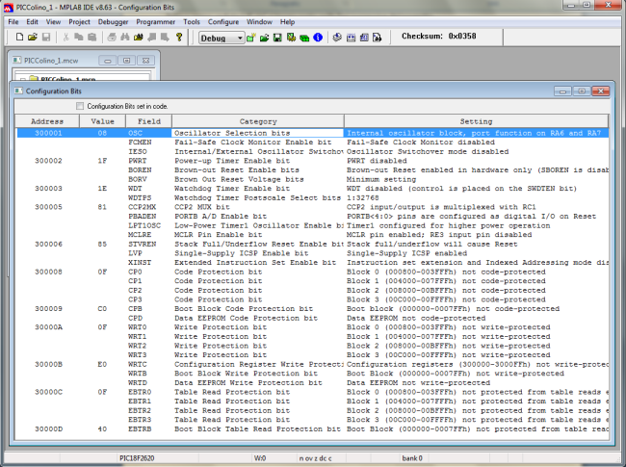Open the File menu

coord(13,22)
